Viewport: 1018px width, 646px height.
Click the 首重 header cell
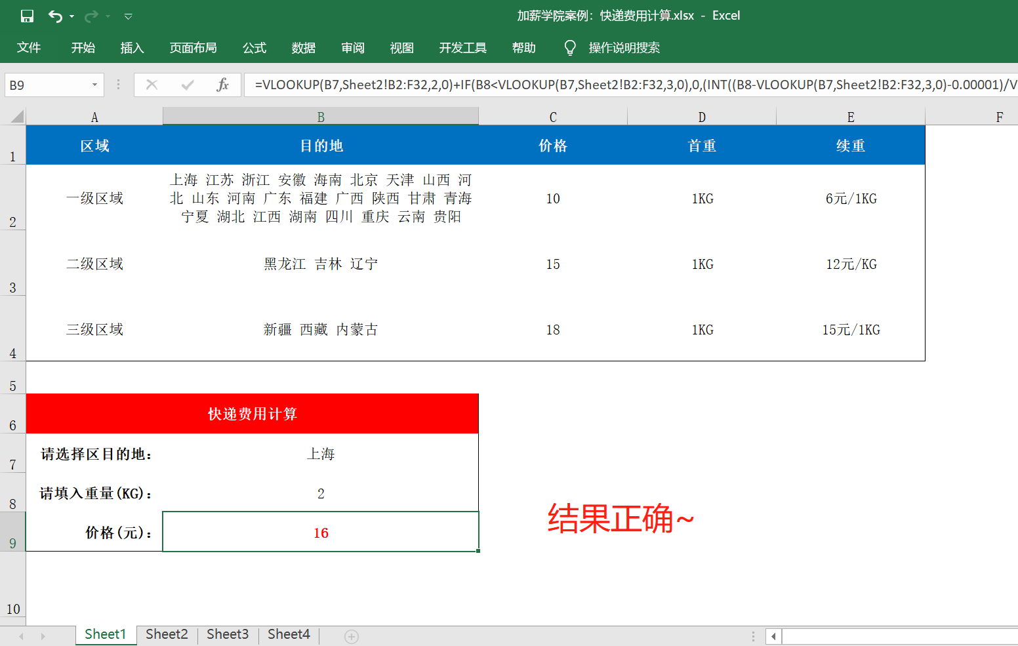coord(702,145)
